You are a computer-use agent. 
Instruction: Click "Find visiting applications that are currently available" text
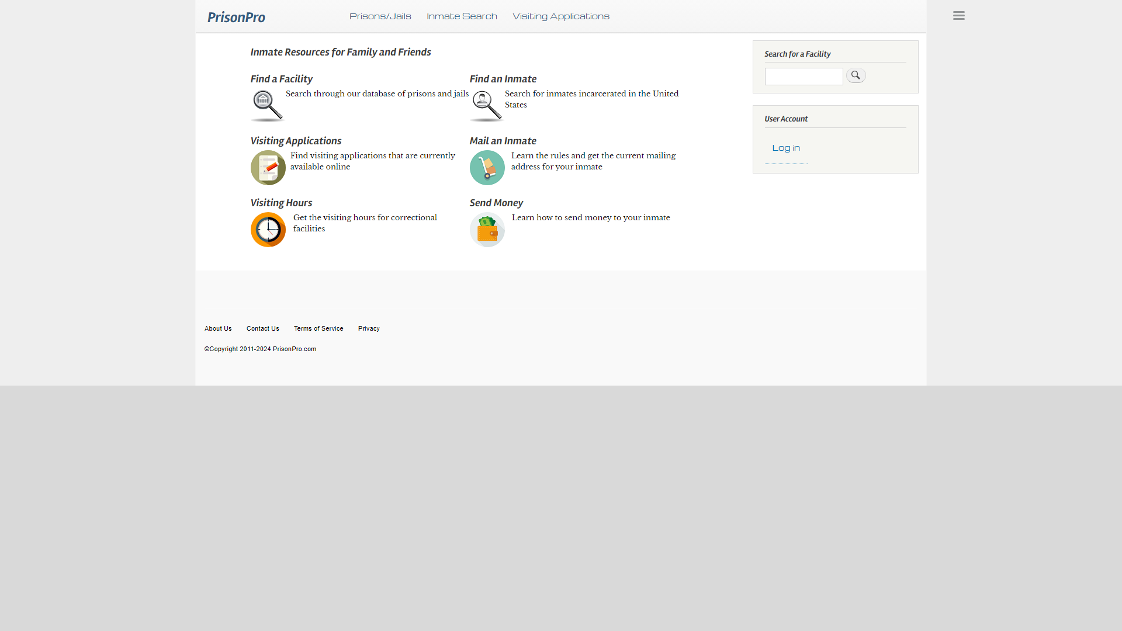(x=373, y=161)
